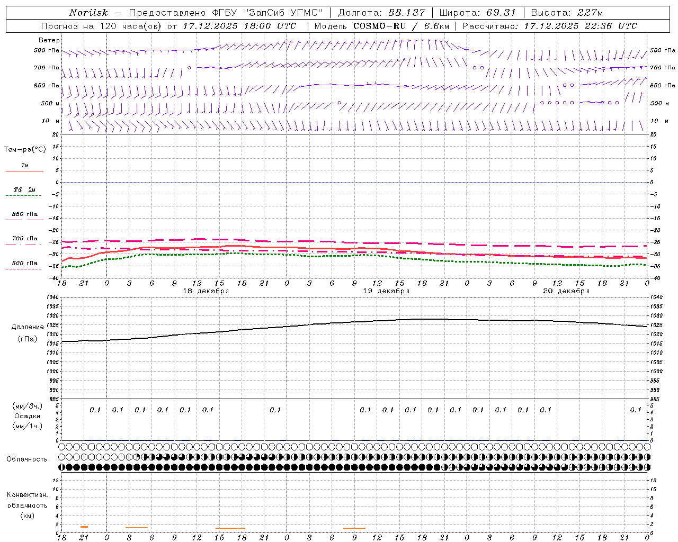Click the 850 гПа temperature legend entry

25,214
